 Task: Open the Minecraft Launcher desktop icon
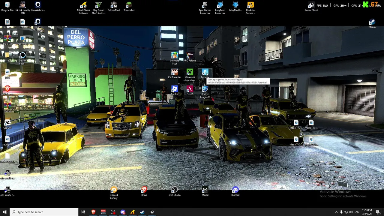tap(190, 75)
